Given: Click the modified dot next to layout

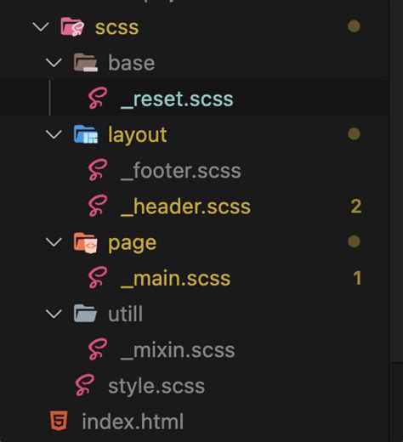Looking at the screenshot, I should (354, 133).
